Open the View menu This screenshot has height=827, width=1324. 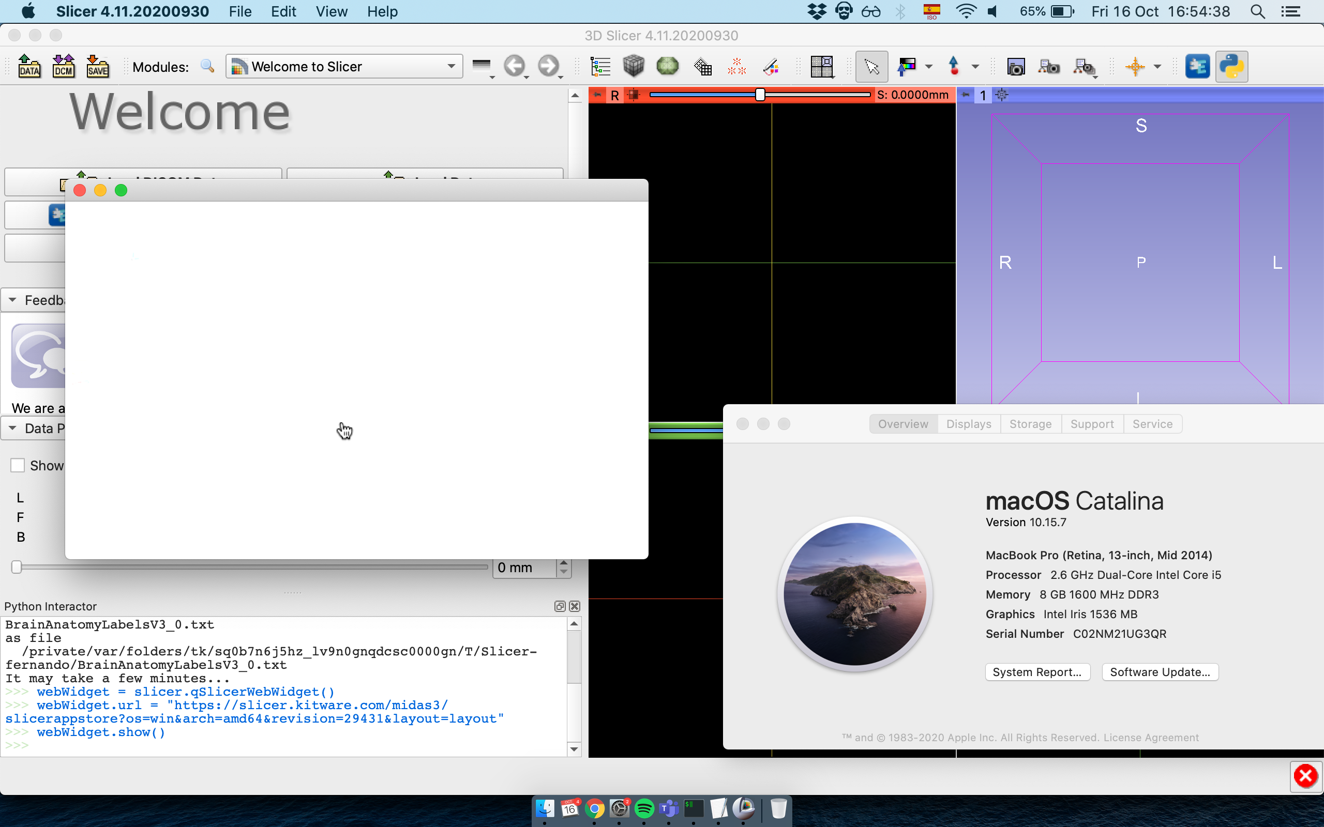tap(331, 11)
